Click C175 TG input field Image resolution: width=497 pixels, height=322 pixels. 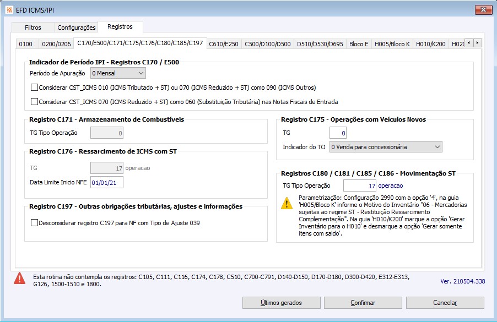pos(338,133)
